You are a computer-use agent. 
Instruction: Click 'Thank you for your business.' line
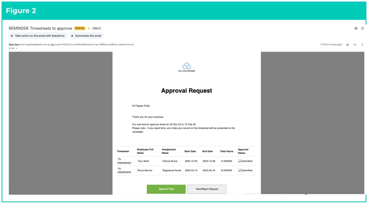pos(148,117)
